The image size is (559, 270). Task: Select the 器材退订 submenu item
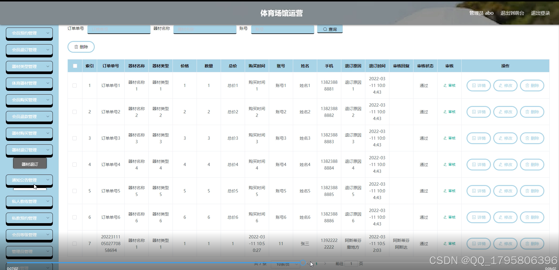click(30, 164)
